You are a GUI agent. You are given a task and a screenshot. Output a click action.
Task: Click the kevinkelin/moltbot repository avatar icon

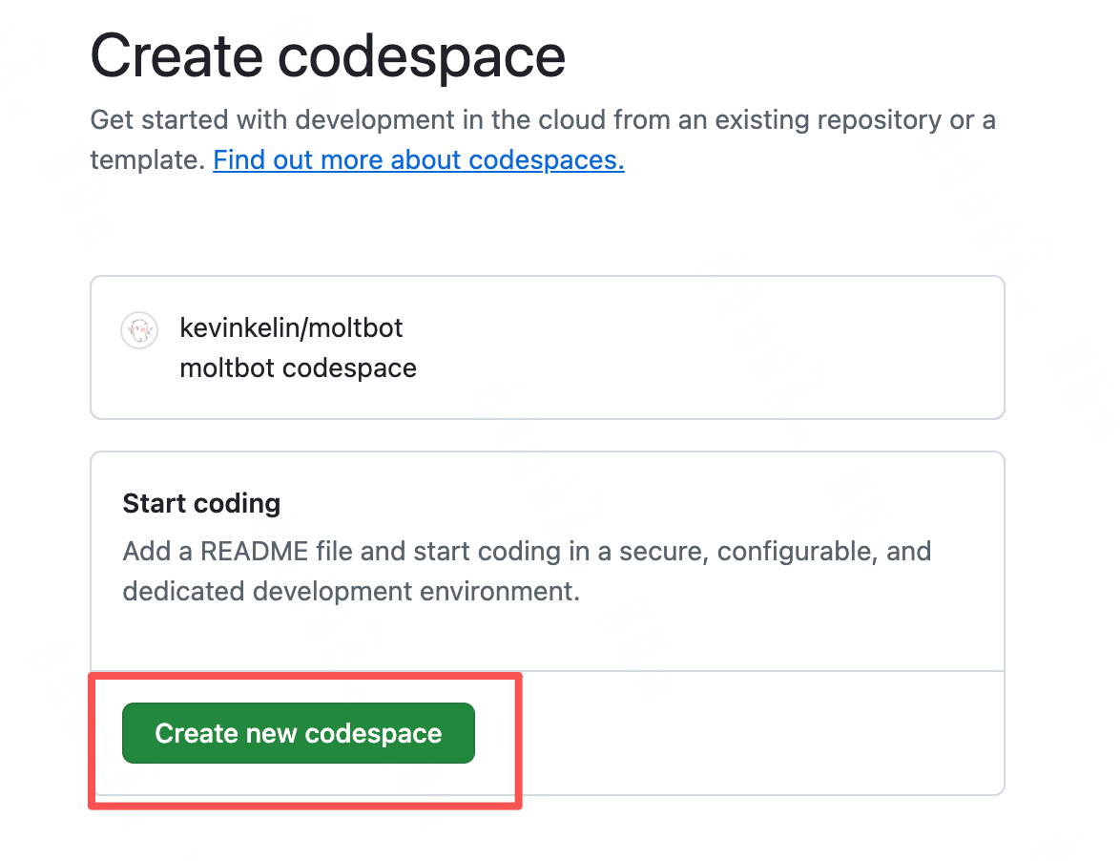click(138, 331)
